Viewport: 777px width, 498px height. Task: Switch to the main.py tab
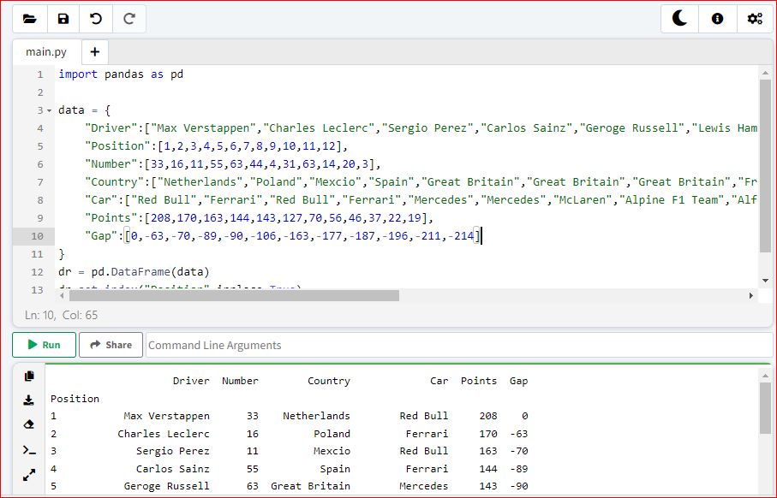click(45, 51)
